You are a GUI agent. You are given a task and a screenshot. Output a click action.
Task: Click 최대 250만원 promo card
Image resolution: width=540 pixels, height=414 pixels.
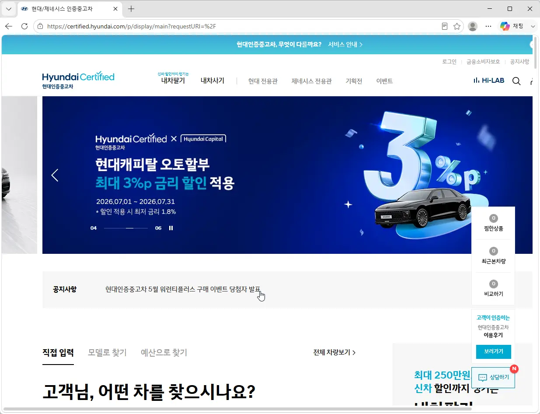pos(462,374)
